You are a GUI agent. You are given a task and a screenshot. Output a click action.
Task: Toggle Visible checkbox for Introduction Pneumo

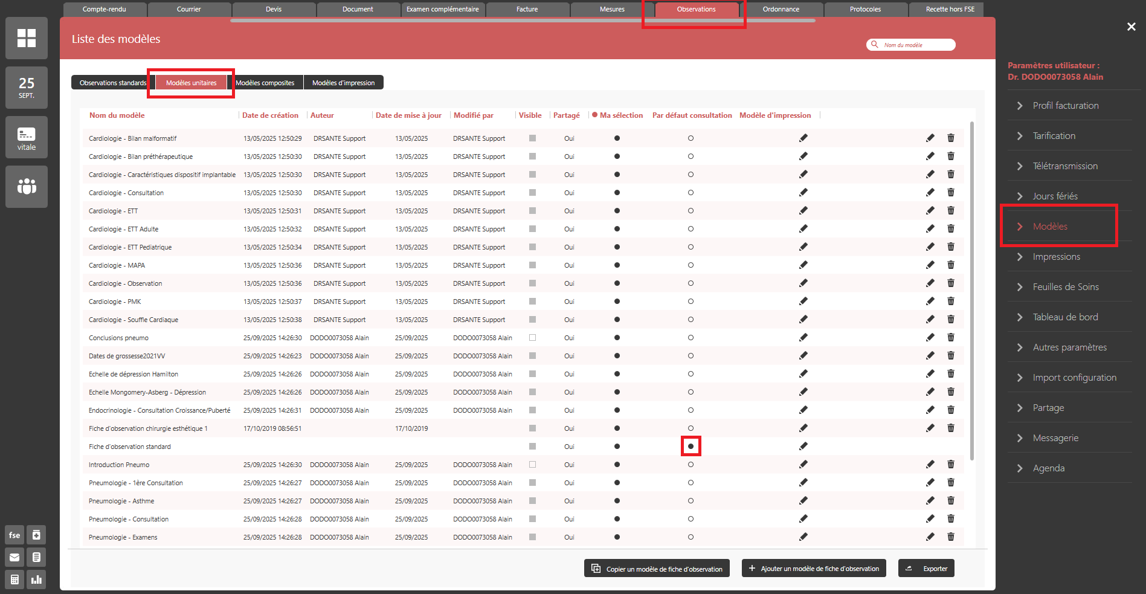[532, 465]
